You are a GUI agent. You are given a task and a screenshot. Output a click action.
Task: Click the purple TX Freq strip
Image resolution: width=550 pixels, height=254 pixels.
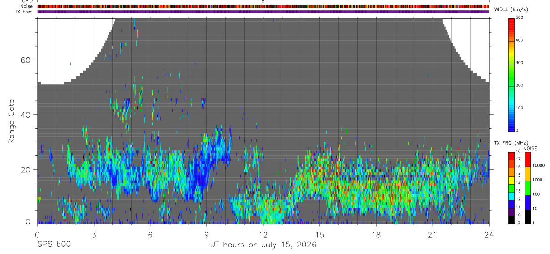click(x=263, y=12)
